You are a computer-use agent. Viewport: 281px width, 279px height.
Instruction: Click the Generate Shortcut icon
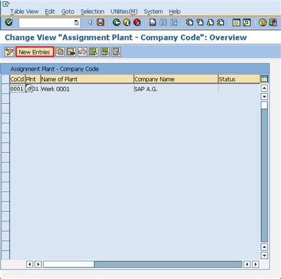pos(247,23)
